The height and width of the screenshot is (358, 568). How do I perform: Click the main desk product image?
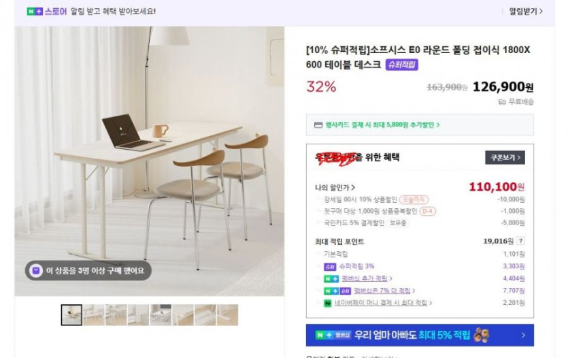[149, 161]
